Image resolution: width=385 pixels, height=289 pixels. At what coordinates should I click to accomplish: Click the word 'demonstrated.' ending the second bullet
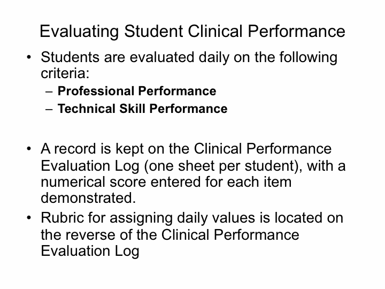click(88, 197)
